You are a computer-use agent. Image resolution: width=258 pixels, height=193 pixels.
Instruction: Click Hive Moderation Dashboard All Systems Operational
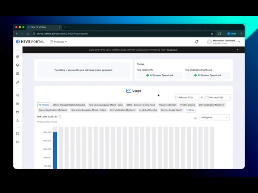[208, 75]
